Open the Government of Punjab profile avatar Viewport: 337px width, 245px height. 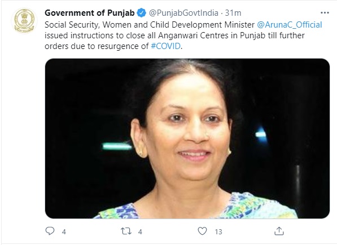24,21
